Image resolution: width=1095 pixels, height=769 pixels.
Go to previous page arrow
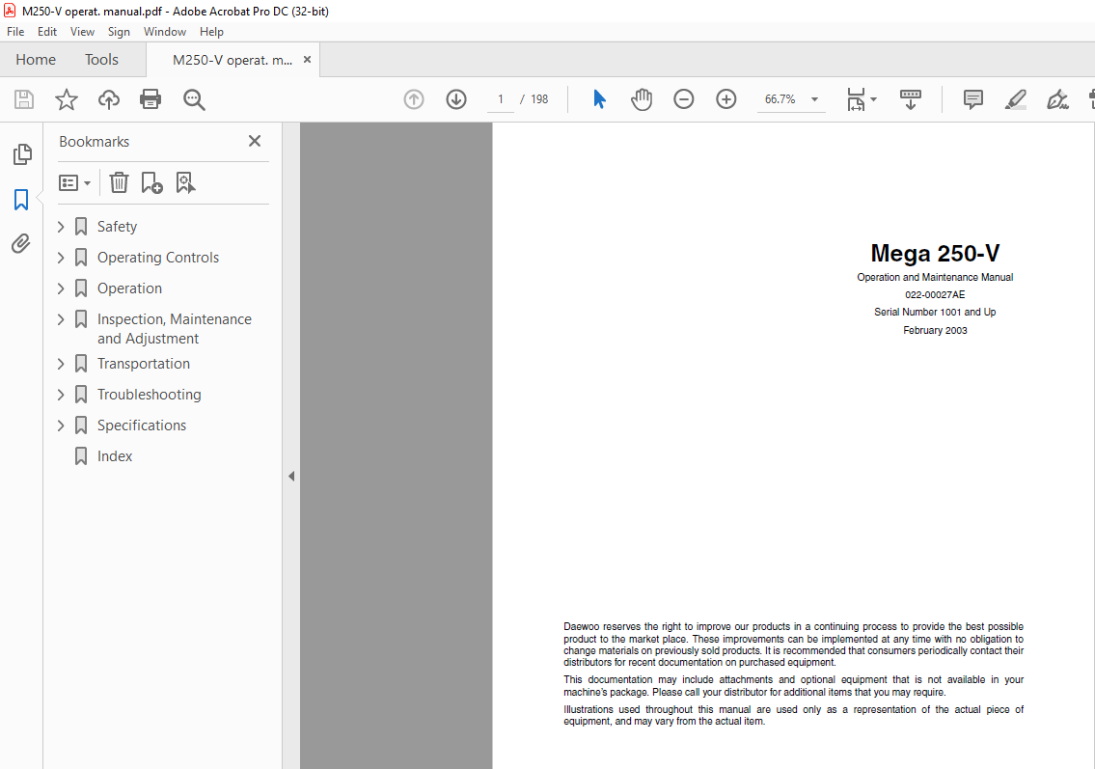point(414,99)
